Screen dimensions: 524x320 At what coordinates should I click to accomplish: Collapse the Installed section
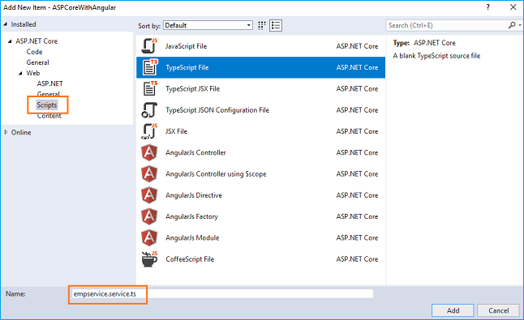tap(6, 24)
